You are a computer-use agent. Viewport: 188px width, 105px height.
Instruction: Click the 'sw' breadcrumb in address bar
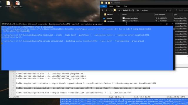click(x=119, y=10)
